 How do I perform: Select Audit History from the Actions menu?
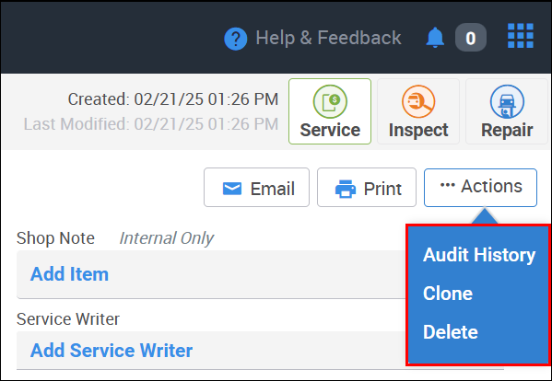point(479,255)
